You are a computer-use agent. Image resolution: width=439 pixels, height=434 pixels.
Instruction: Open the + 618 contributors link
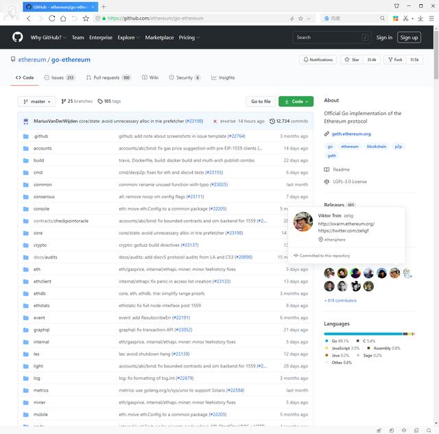[340, 300]
